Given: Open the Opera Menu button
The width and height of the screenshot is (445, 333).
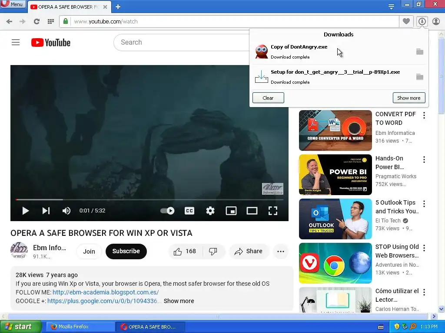Looking at the screenshot, I should coord(13,4).
